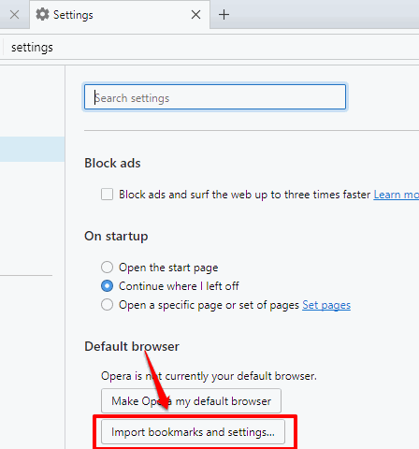The image size is (419, 449).
Task: Open the Set pages link
Action: [326, 305]
